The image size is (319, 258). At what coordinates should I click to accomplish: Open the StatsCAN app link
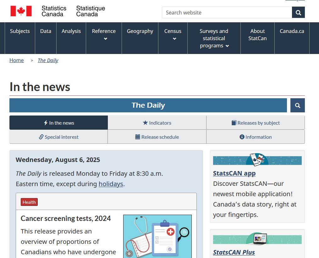[x=234, y=173]
